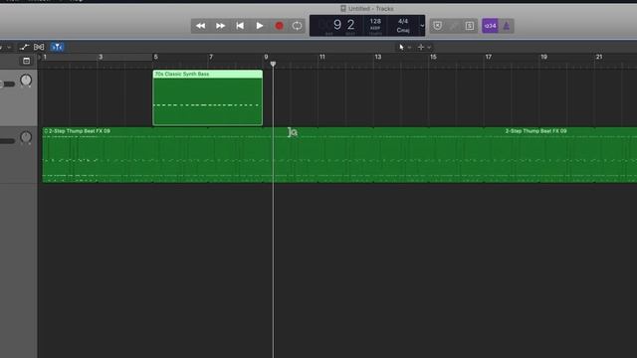Toggle the Solo S button
This screenshot has height=358, width=637.
(x=469, y=26)
